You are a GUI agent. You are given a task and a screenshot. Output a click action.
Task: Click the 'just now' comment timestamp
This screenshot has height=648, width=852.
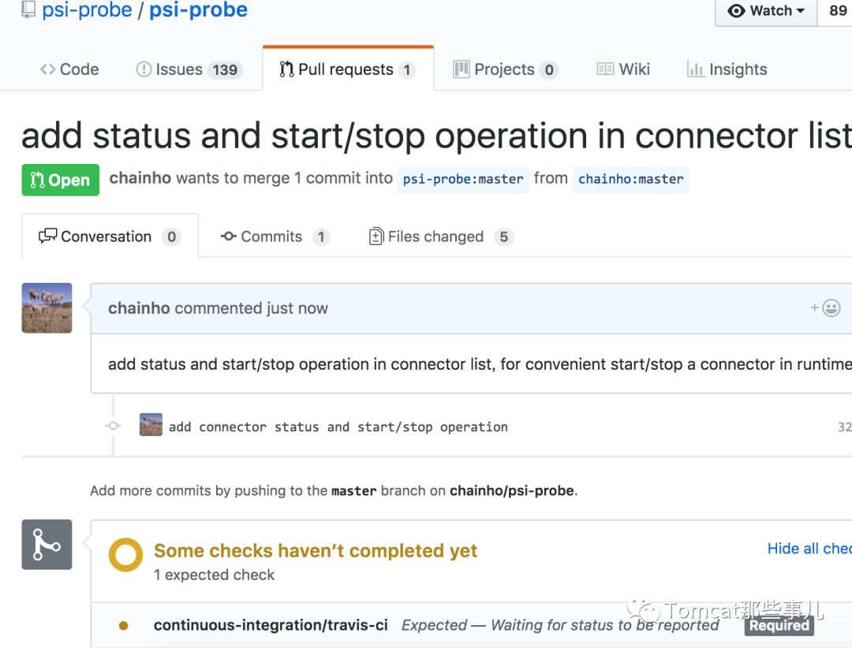coord(297,308)
